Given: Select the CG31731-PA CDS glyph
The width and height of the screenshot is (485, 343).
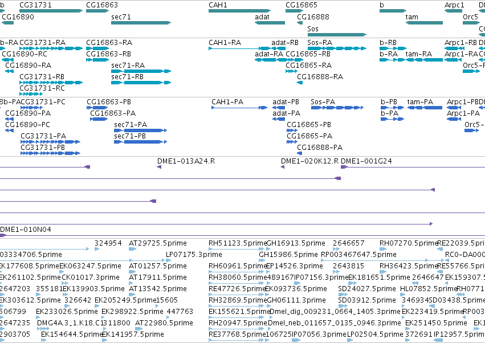Looking at the screenshot, I should pos(50,142).
